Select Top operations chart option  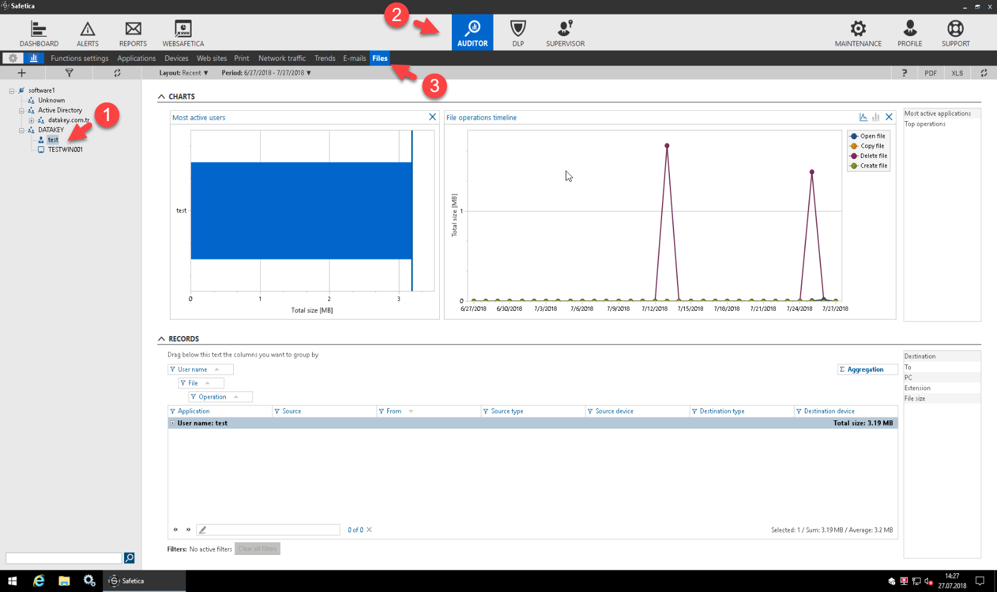(925, 124)
